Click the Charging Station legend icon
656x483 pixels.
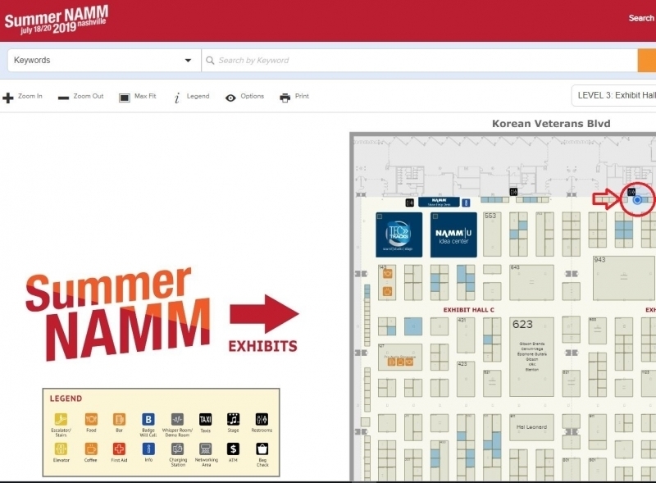(177, 449)
